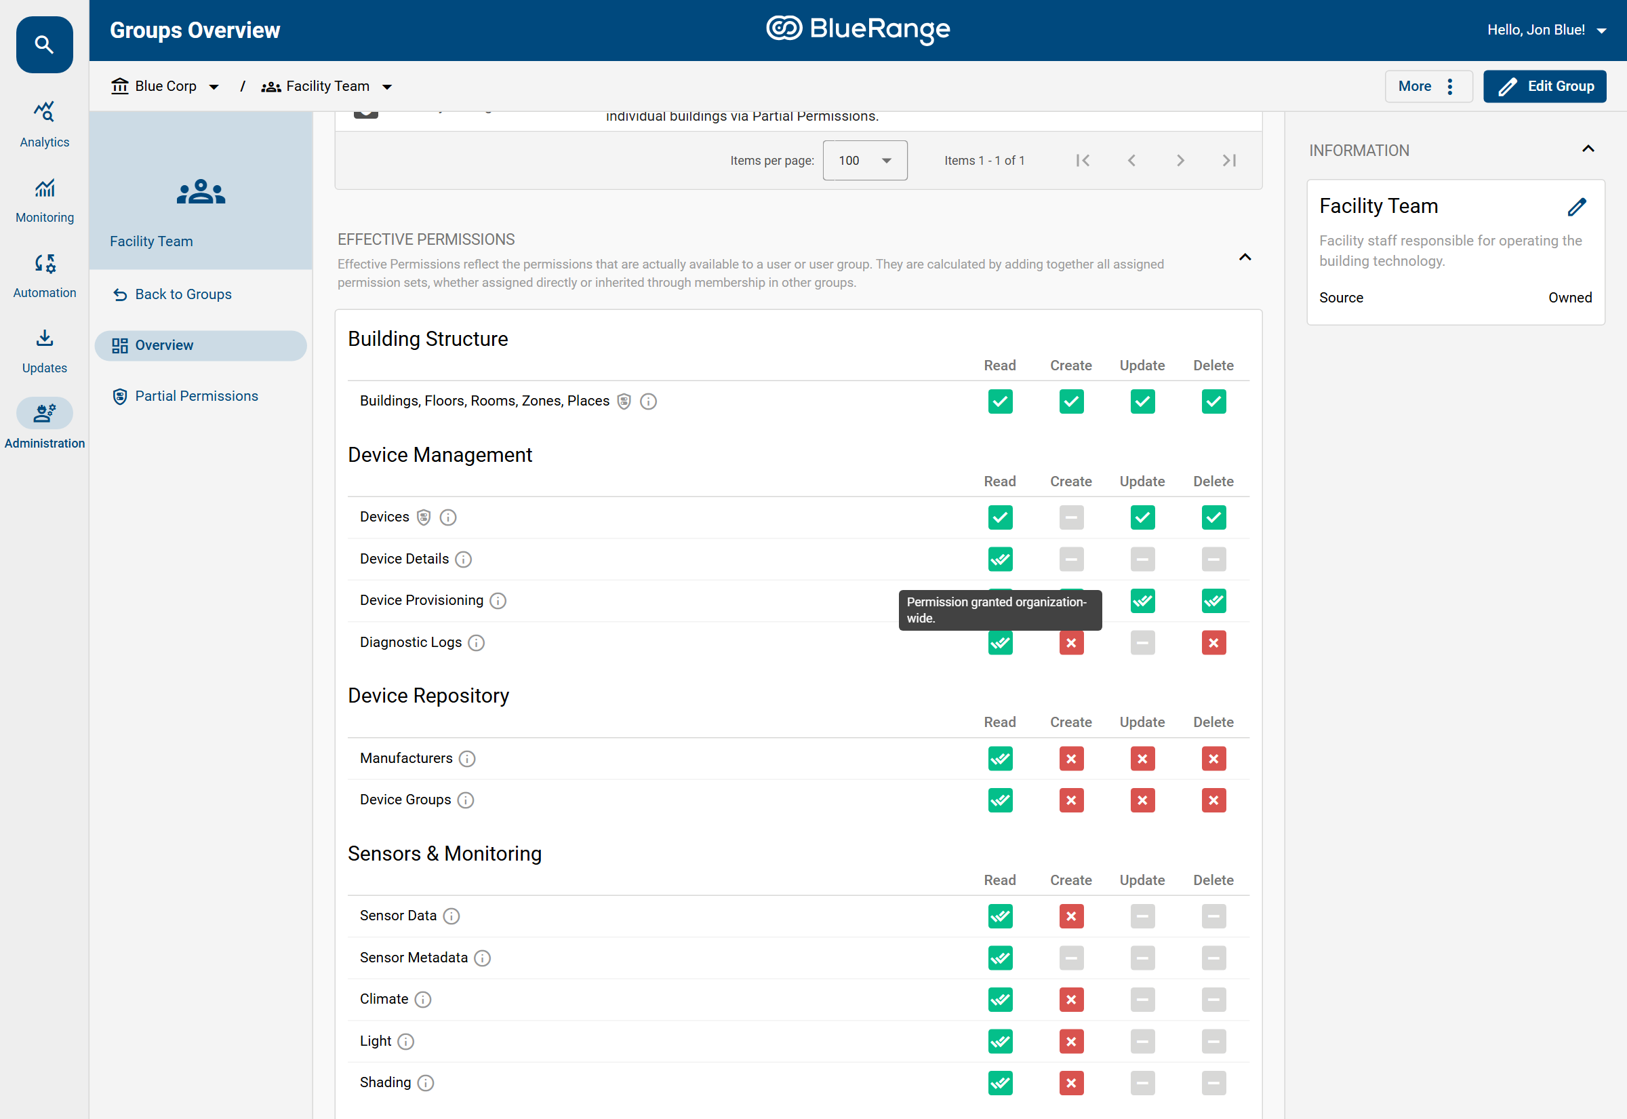Click info icon next to Climate
1627x1119 pixels.
[x=422, y=1000]
